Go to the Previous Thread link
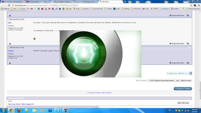The width and height of the screenshot is (201, 113). pos(94,93)
